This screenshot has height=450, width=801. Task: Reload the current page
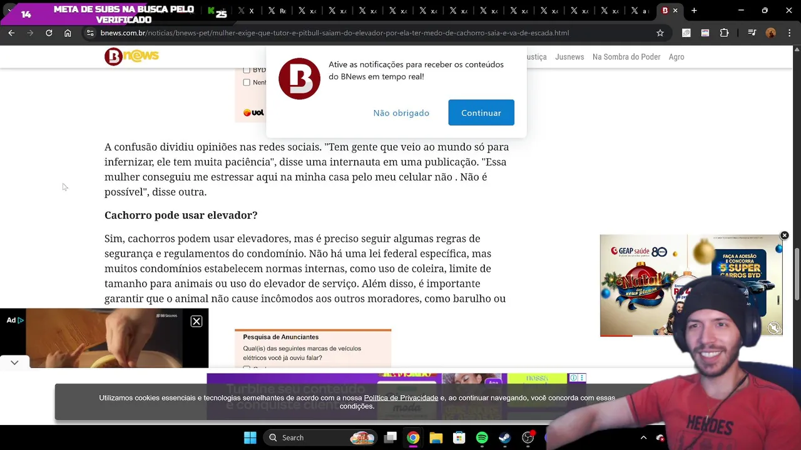(49, 32)
